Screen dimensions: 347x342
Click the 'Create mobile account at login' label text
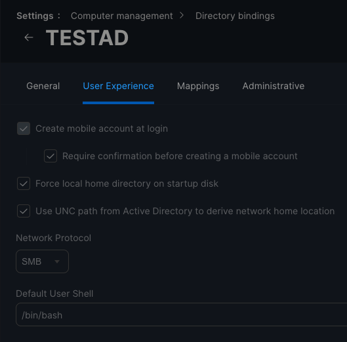(102, 128)
